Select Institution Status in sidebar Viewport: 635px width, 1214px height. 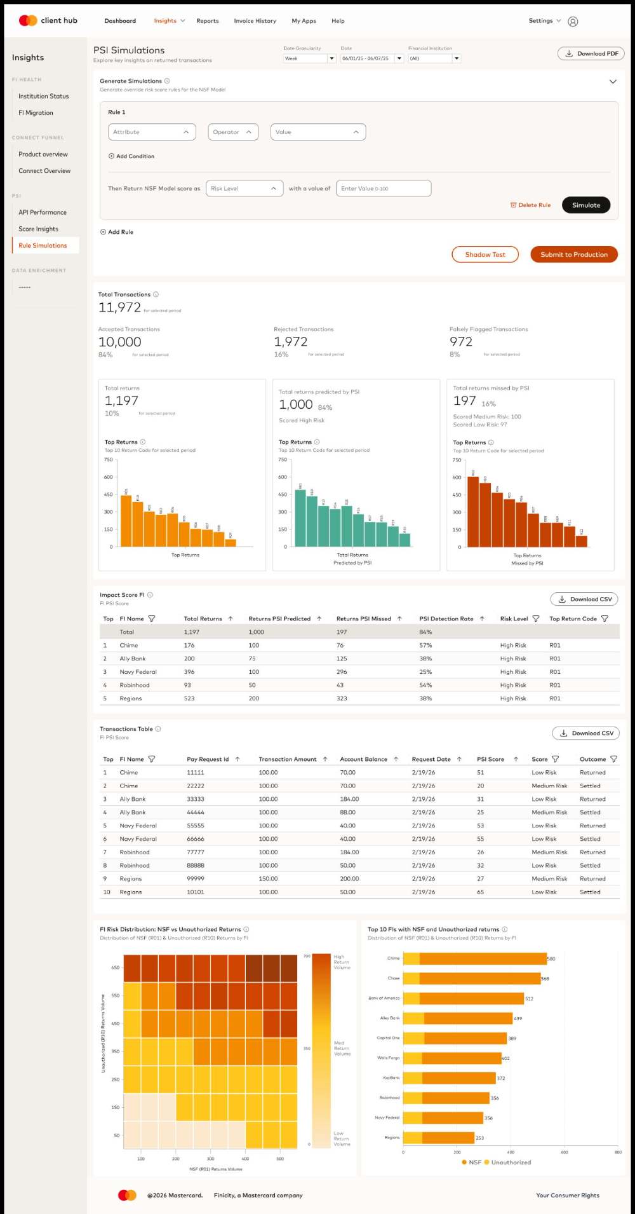coord(44,96)
